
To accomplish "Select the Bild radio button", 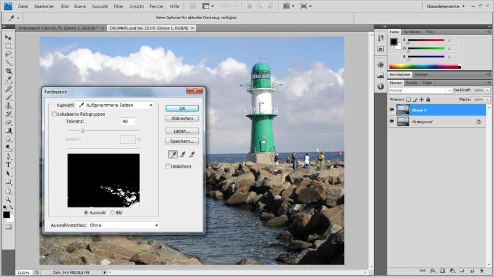I will (x=112, y=212).
